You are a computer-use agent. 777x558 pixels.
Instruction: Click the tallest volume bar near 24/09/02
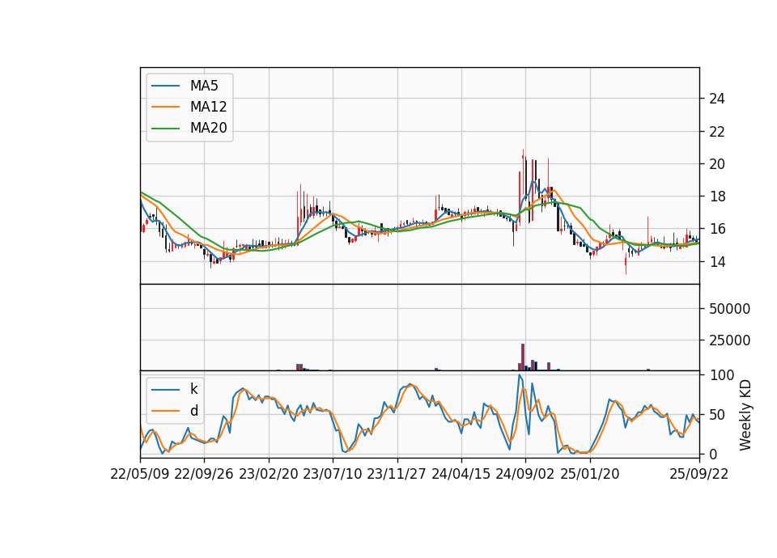pos(523,357)
